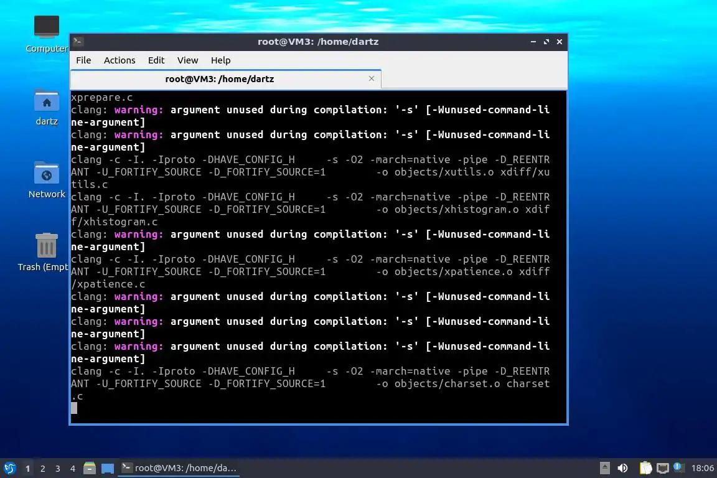
Task: Click '/xpatience.c' text in terminal
Action: (108, 284)
